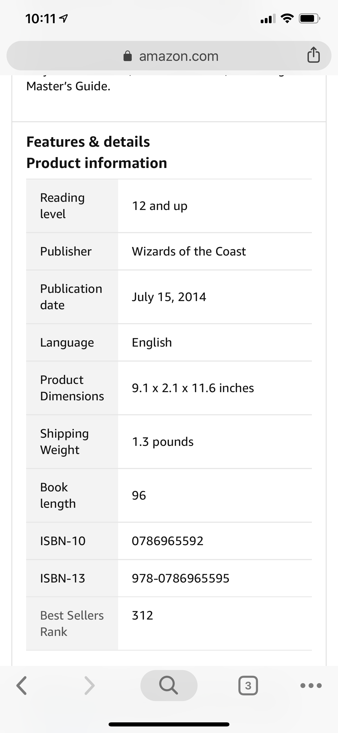Tap the Wizards of the Coast publisher value

click(189, 251)
